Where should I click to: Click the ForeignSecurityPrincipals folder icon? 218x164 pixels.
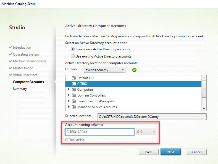click(x=74, y=101)
